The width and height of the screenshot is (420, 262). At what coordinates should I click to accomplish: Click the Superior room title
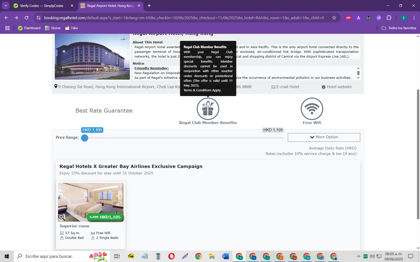click(x=74, y=226)
